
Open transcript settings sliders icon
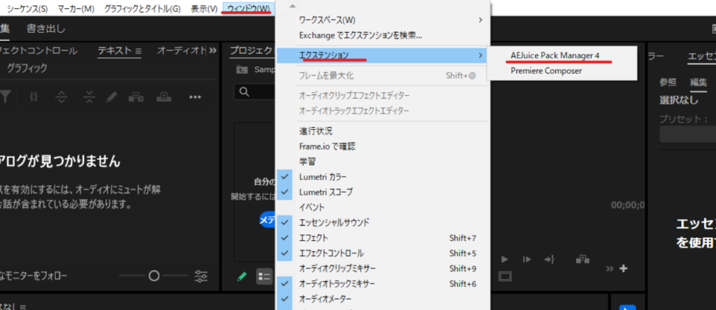(x=202, y=276)
